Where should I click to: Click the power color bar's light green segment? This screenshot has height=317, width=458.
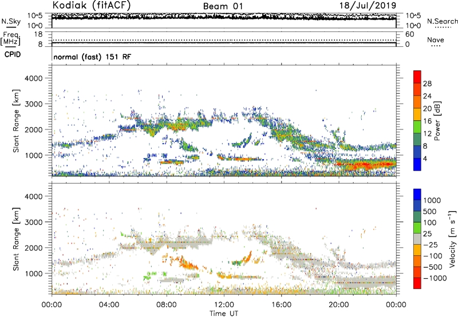point(417,127)
